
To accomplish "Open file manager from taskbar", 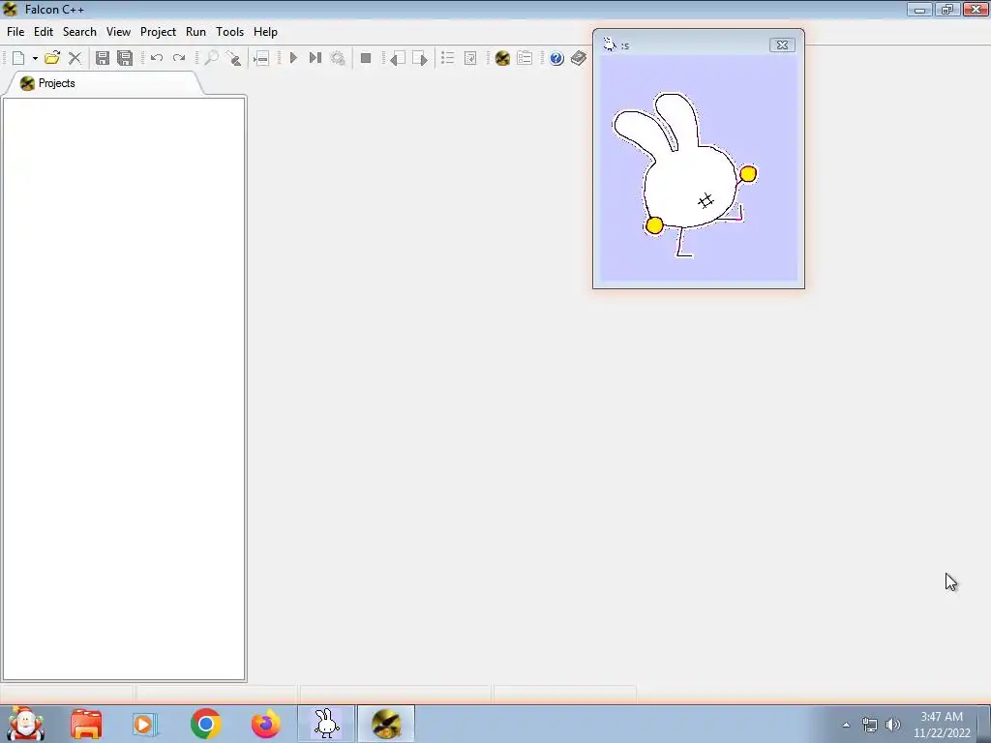I will point(86,724).
